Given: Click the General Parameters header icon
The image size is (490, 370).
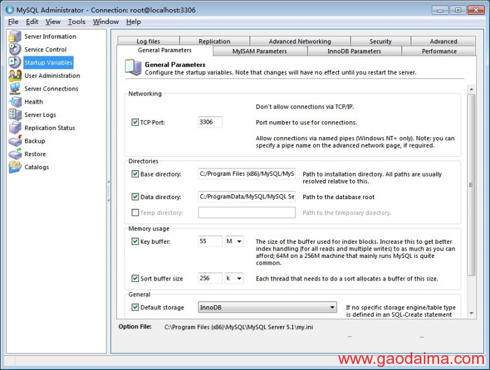Looking at the screenshot, I should pyautogui.click(x=134, y=67).
